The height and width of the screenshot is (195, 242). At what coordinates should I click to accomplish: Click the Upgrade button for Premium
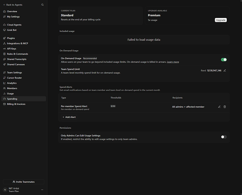221,20
